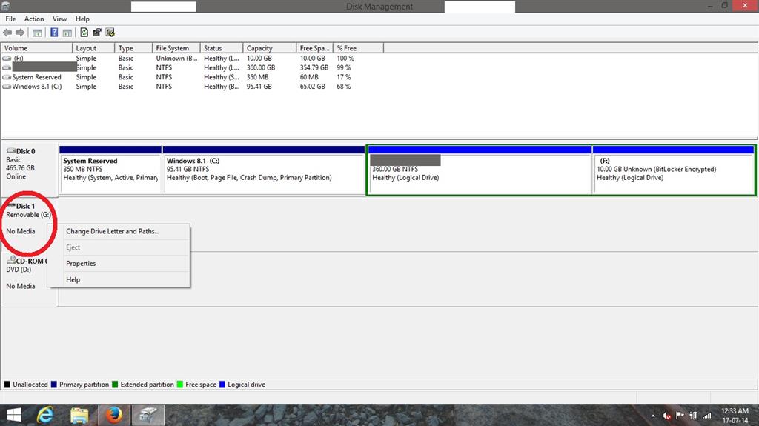Viewport: 759px width, 426px height.
Task: Click the Extended partition green legend swatch
Action: (115, 385)
